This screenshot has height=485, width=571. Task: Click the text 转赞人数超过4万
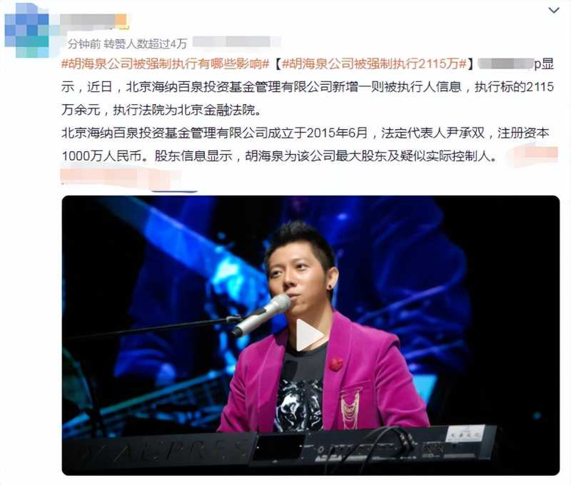point(146,44)
